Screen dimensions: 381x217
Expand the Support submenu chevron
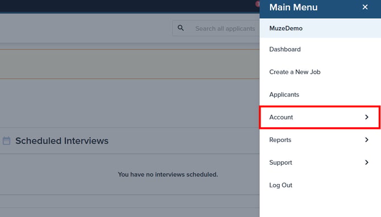[x=367, y=162]
